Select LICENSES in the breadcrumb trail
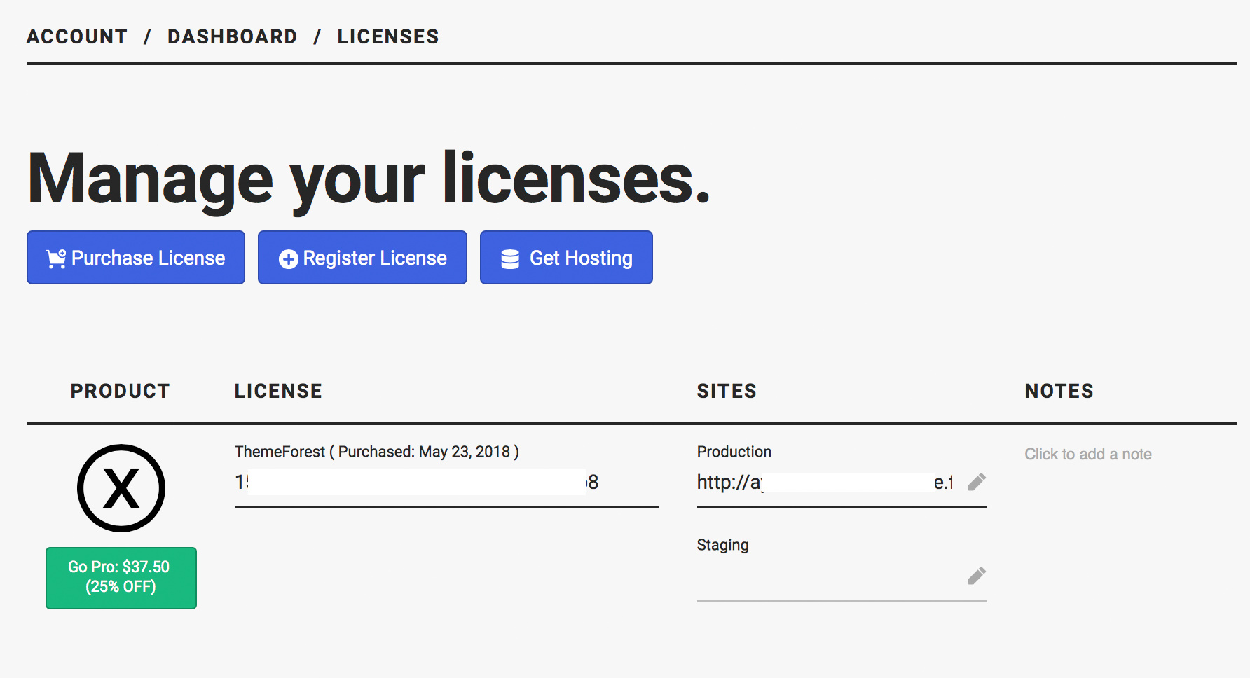The height and width of the screenshot is (678, 1250). [388, 36]
